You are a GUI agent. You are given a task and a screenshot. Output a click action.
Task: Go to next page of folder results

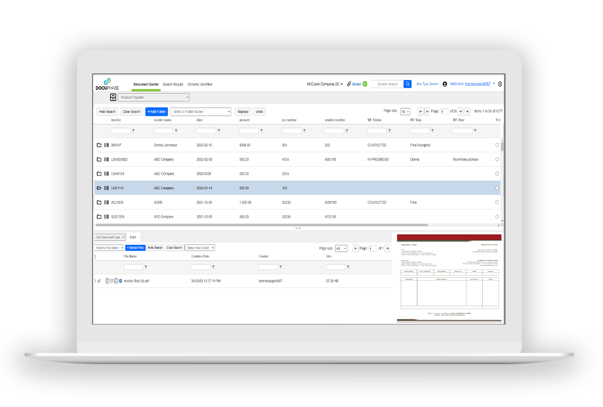tap(460, 112)
